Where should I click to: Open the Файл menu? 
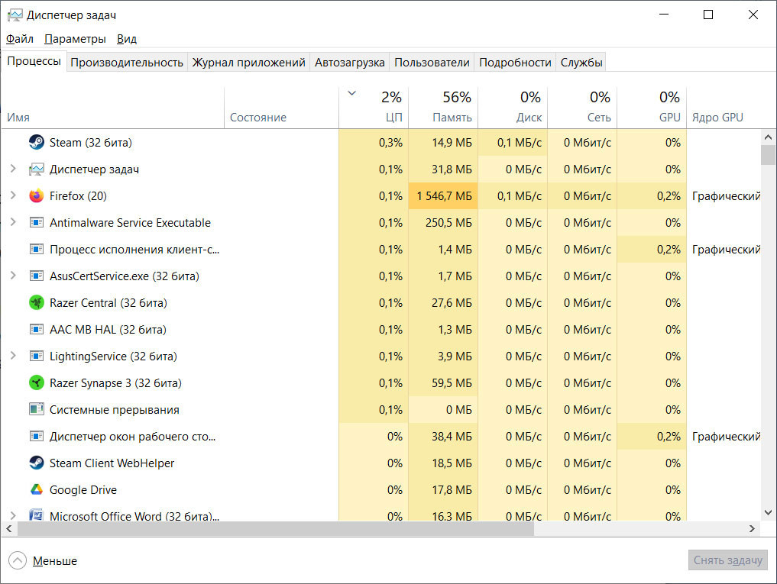point(20,39)
